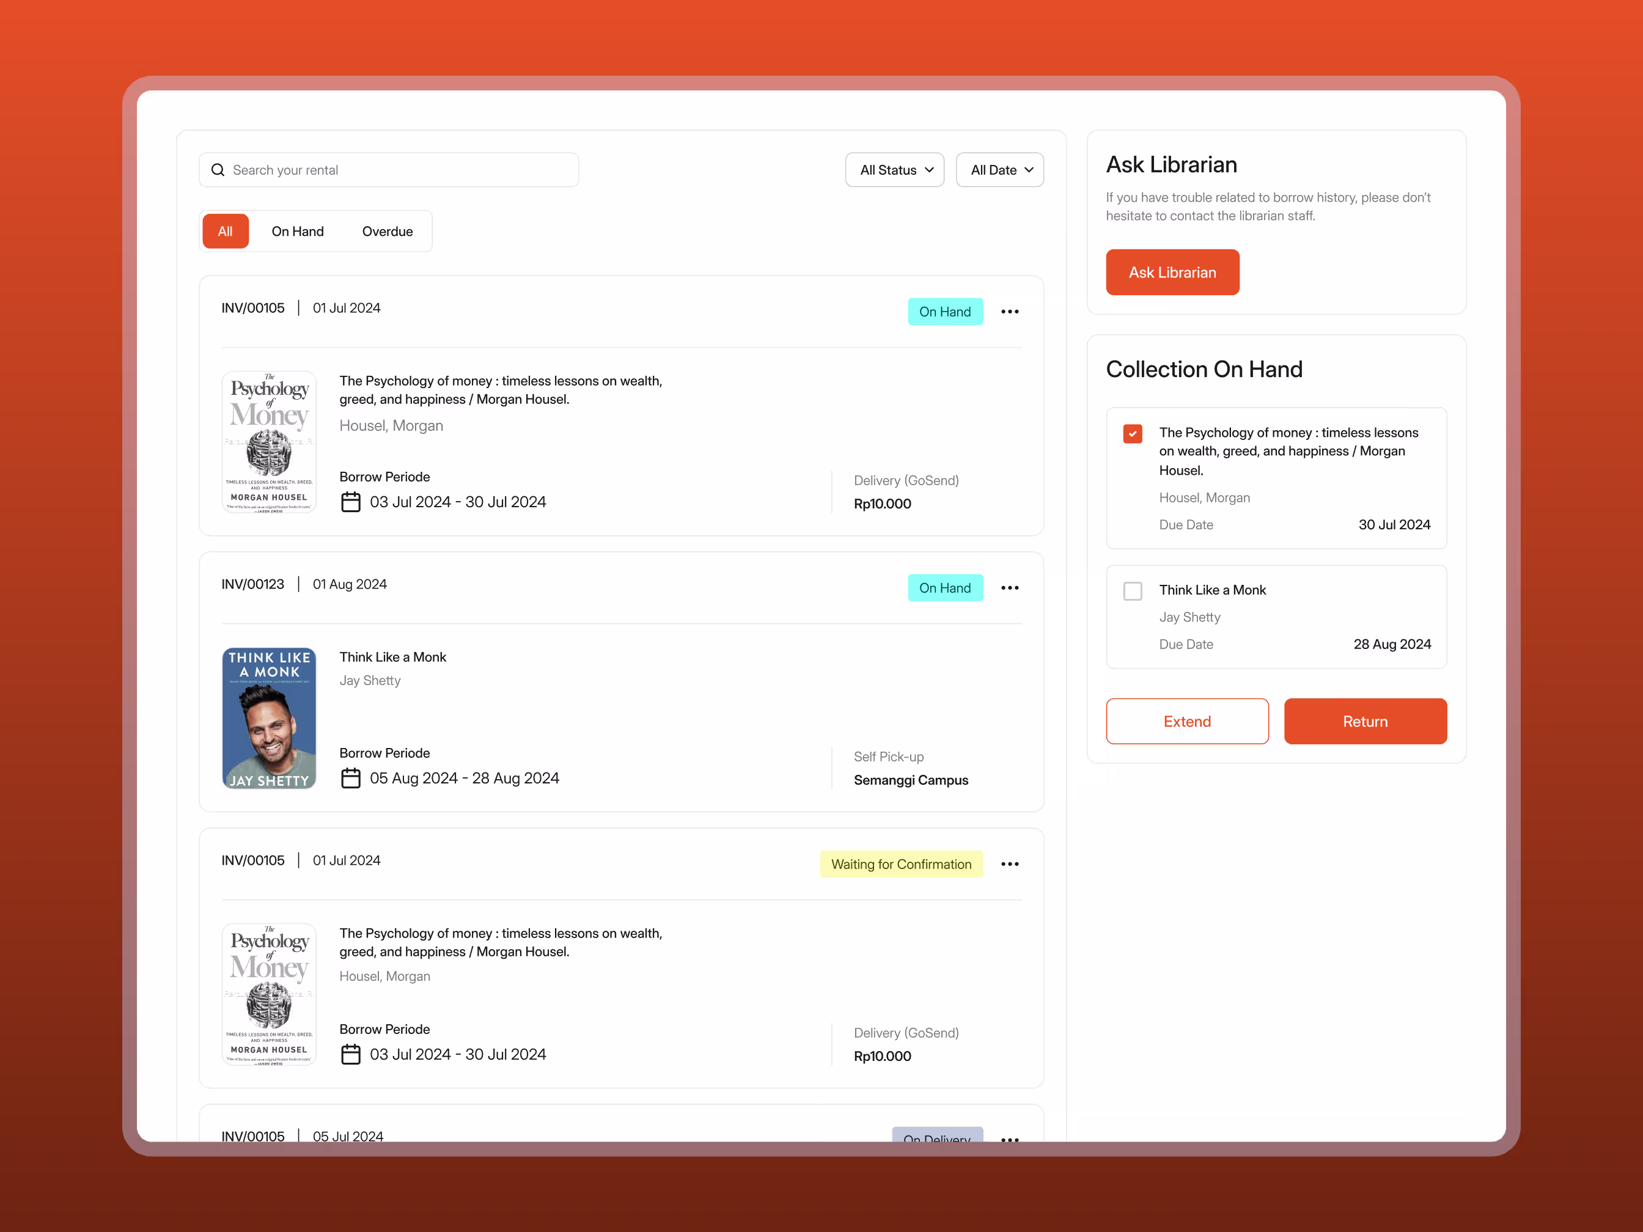1643x1232 pixels.
Task: Click the INV/00105 number on the Waiting for Confirmation card
Action: click(x=252, y=860)
